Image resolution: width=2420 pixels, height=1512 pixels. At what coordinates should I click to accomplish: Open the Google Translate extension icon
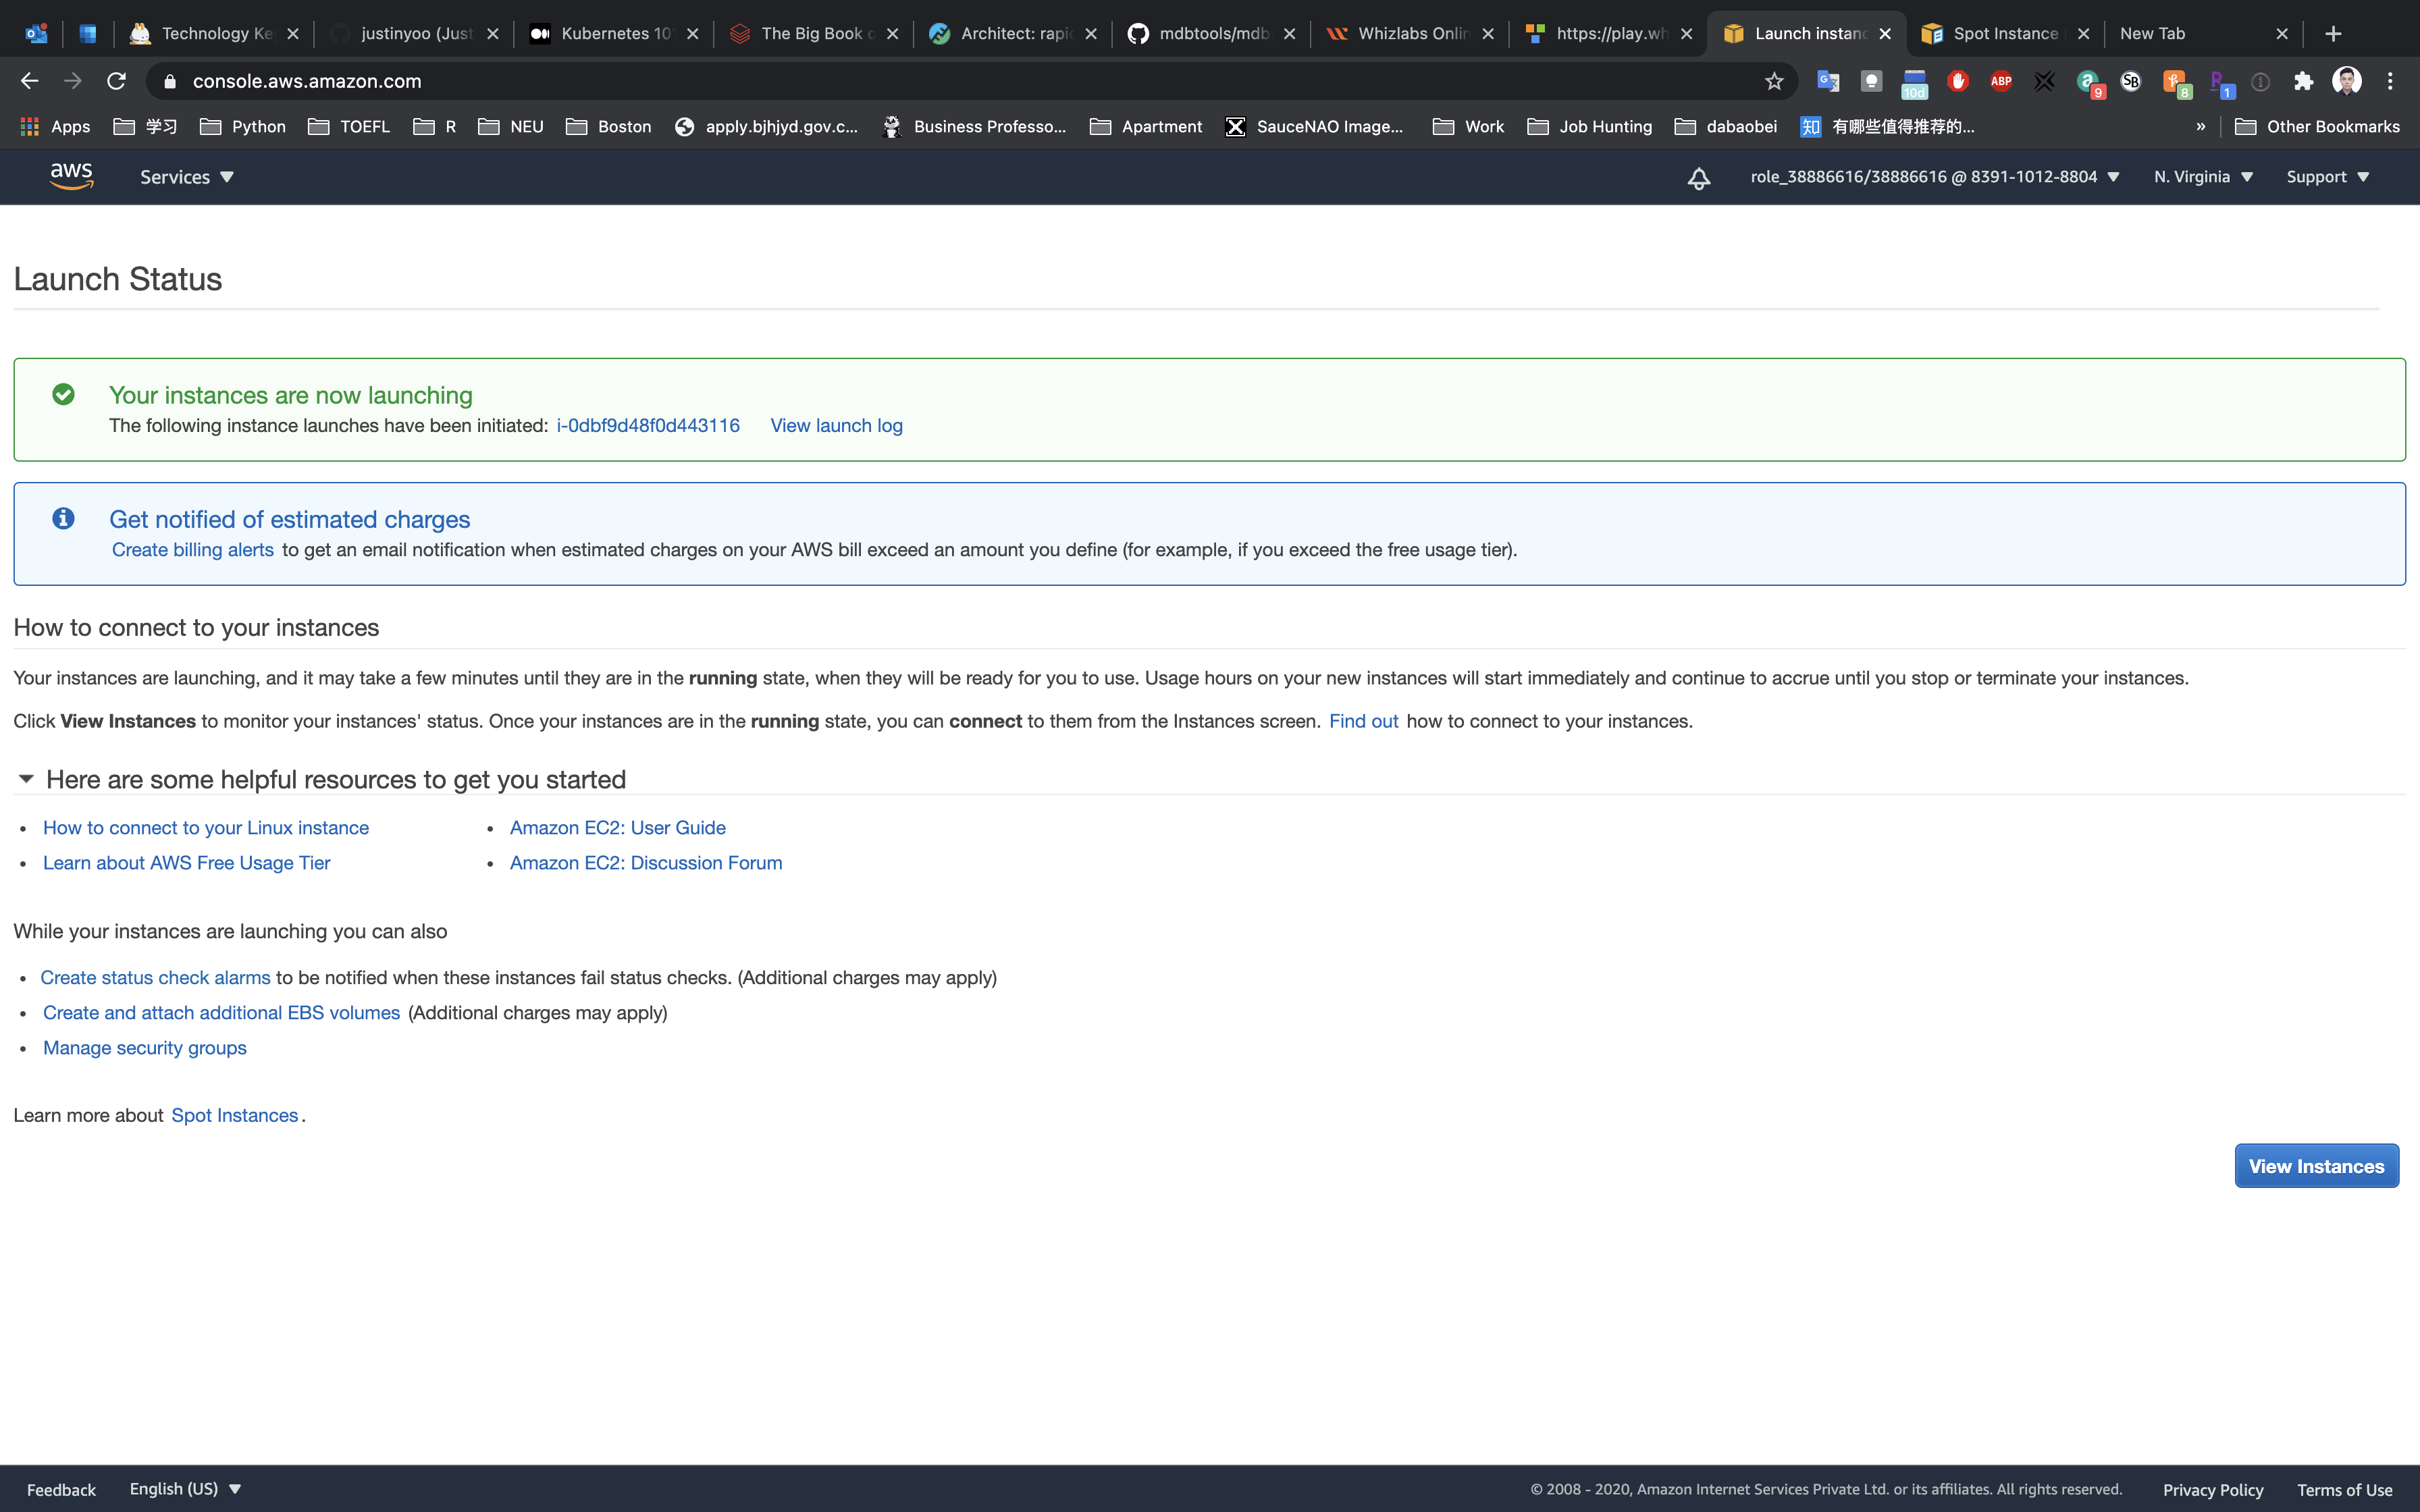pyautogui.click(x=1827, y=81)
